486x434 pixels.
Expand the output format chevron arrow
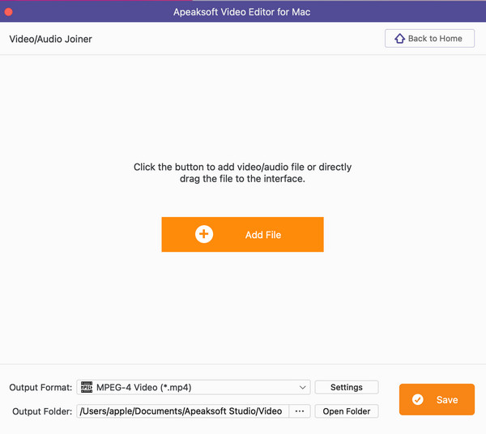[302, 388]
